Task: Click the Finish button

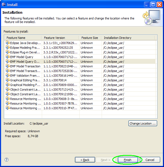Action: pyautogui.click(x=127, y=160)
